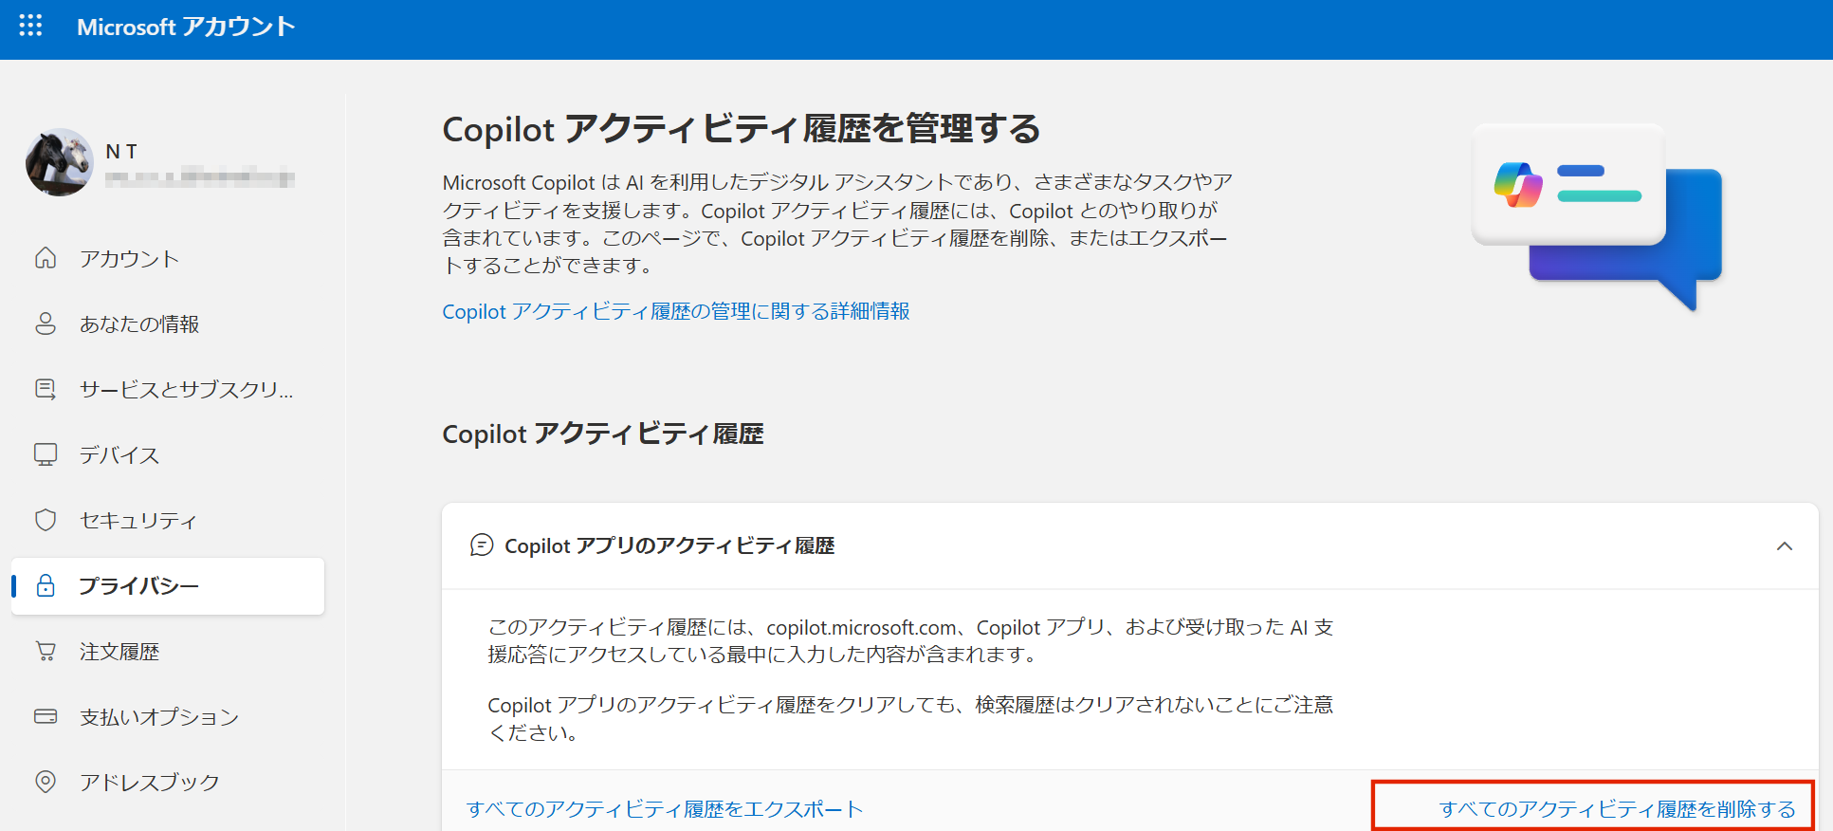The height and width of the screenshot is (831, 1833).
Task: Open the Microsoft app launcher grid
Action: coord(30,26)
